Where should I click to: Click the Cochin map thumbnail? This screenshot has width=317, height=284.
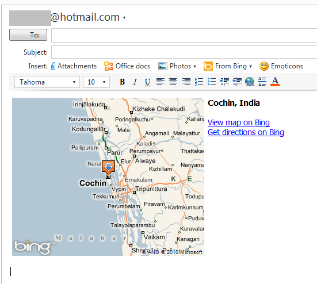pyautogui.click(x=108, y=176)
